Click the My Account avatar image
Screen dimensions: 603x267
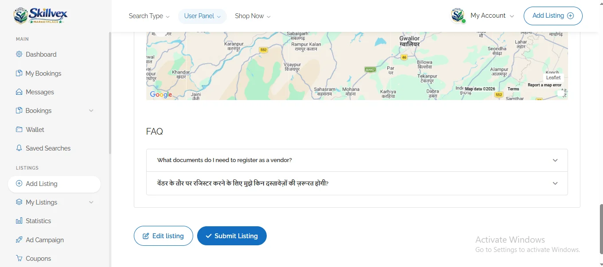click(x=458, y=15)
